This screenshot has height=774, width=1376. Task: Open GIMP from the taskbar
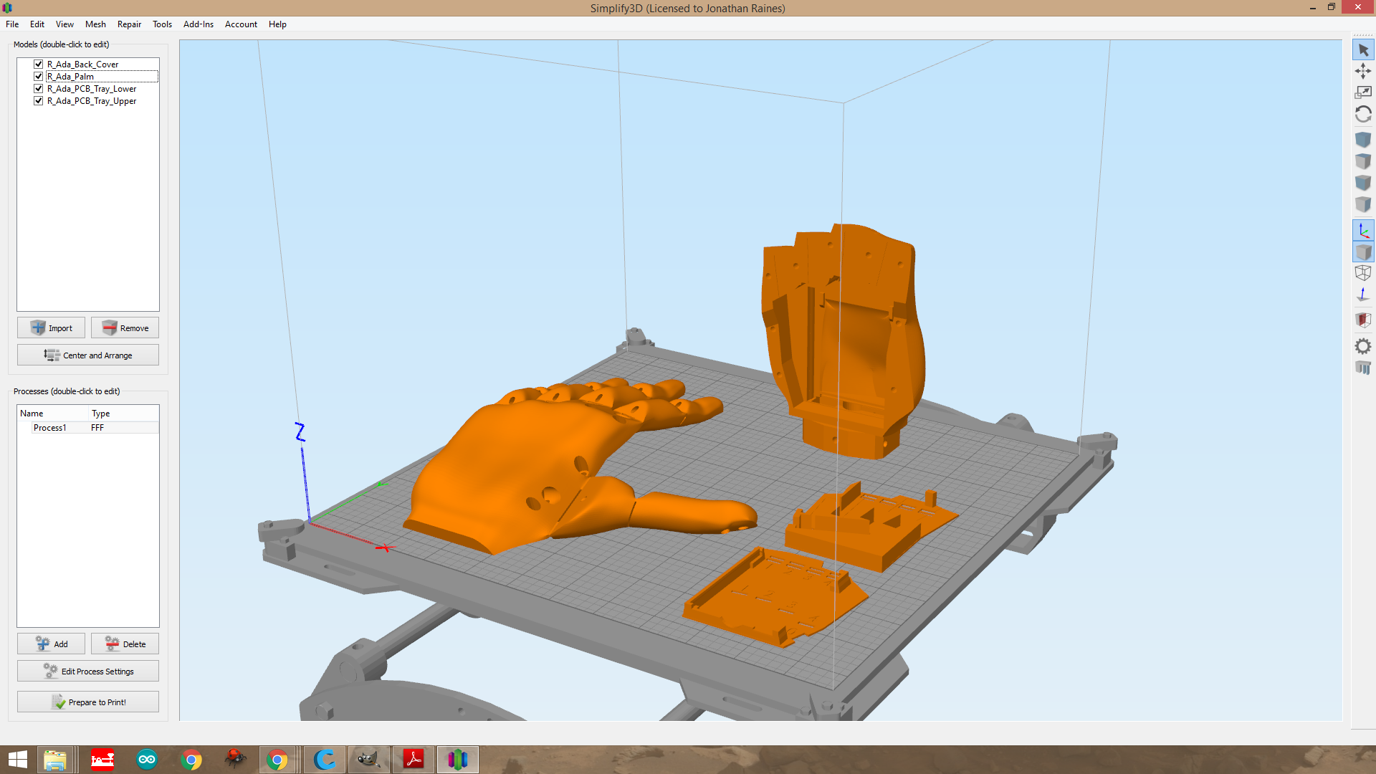(368, 759)
